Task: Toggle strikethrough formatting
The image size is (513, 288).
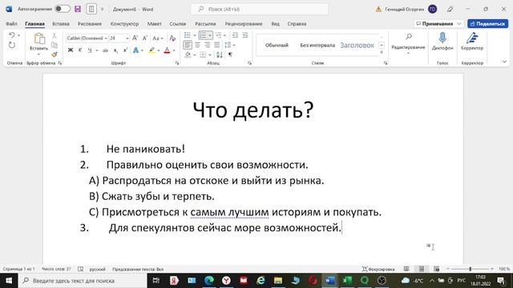Action: coord(105,50)
